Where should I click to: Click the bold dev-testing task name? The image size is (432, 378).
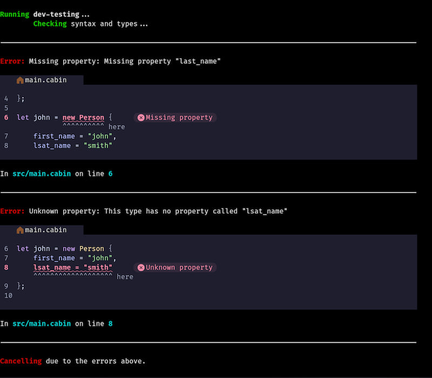point(56,15)
